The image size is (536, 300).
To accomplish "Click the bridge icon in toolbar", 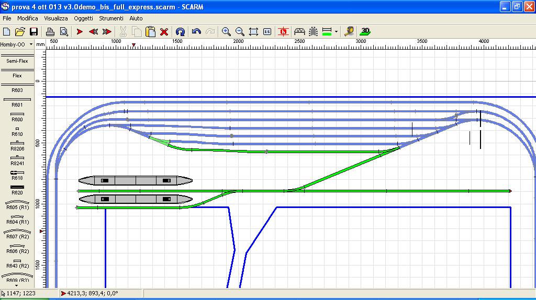I will click(x=299, y=32).
